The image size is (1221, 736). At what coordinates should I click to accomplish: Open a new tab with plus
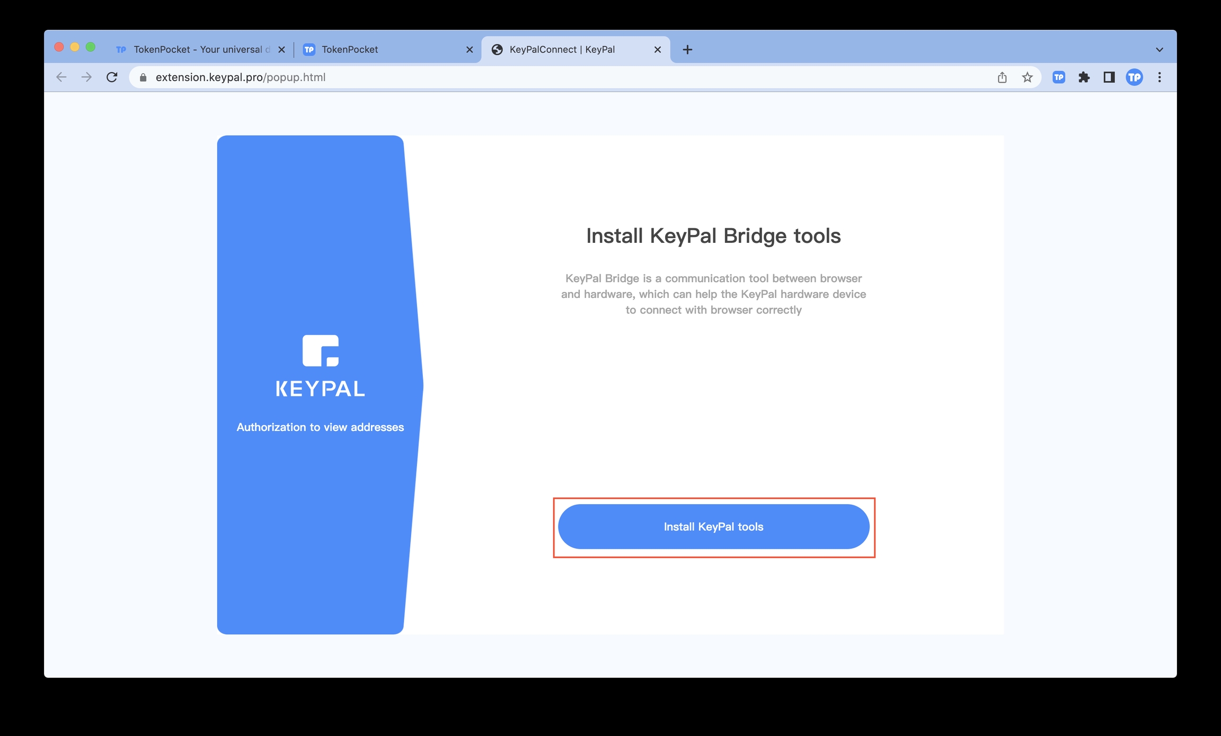pos(687,49)
